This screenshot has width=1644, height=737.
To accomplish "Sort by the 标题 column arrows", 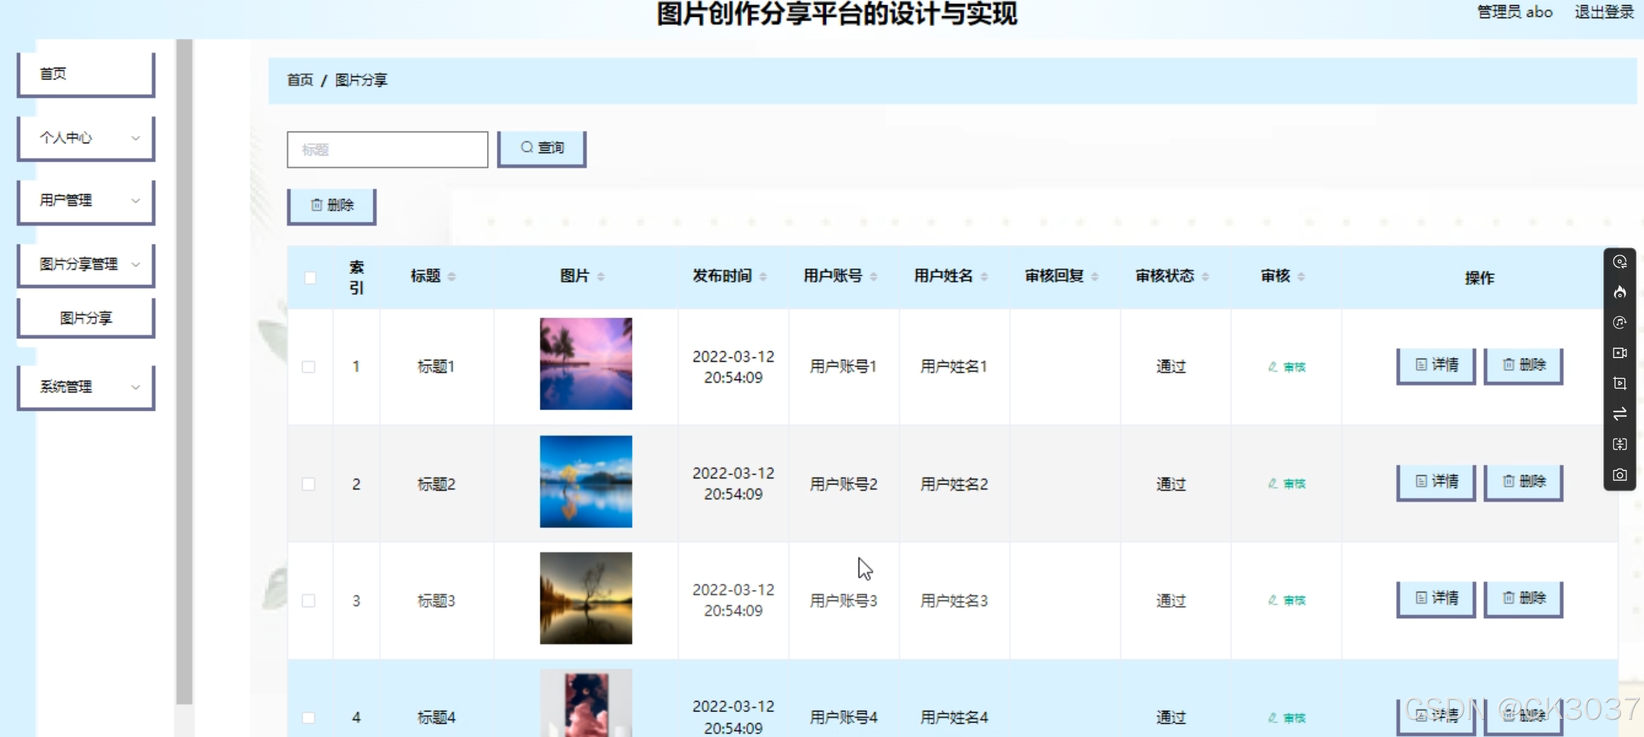I will coord(452,276).
